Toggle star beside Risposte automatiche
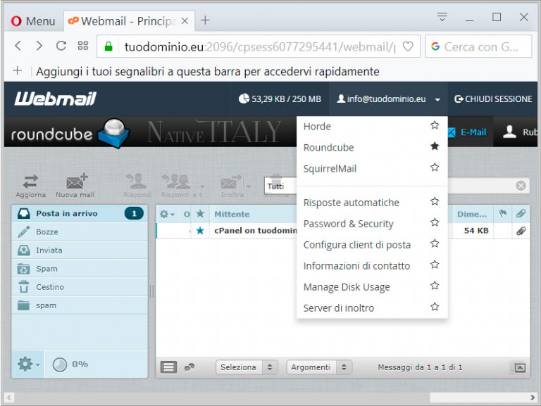 pyautogui.click(x=435, y=202)
